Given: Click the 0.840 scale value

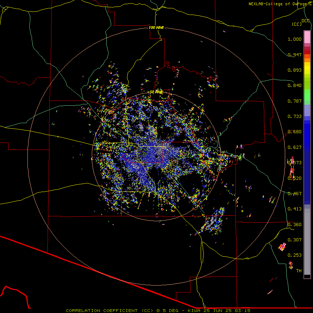Looking at the screenshot, I should 295,86.
